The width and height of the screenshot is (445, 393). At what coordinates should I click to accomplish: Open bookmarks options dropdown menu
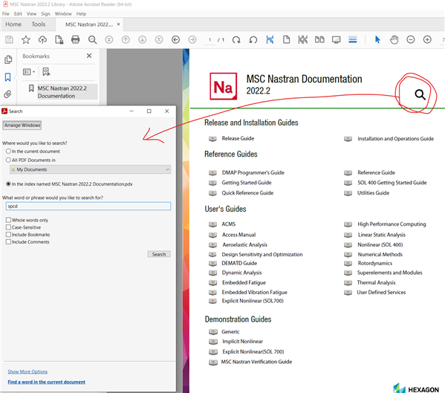29,72
